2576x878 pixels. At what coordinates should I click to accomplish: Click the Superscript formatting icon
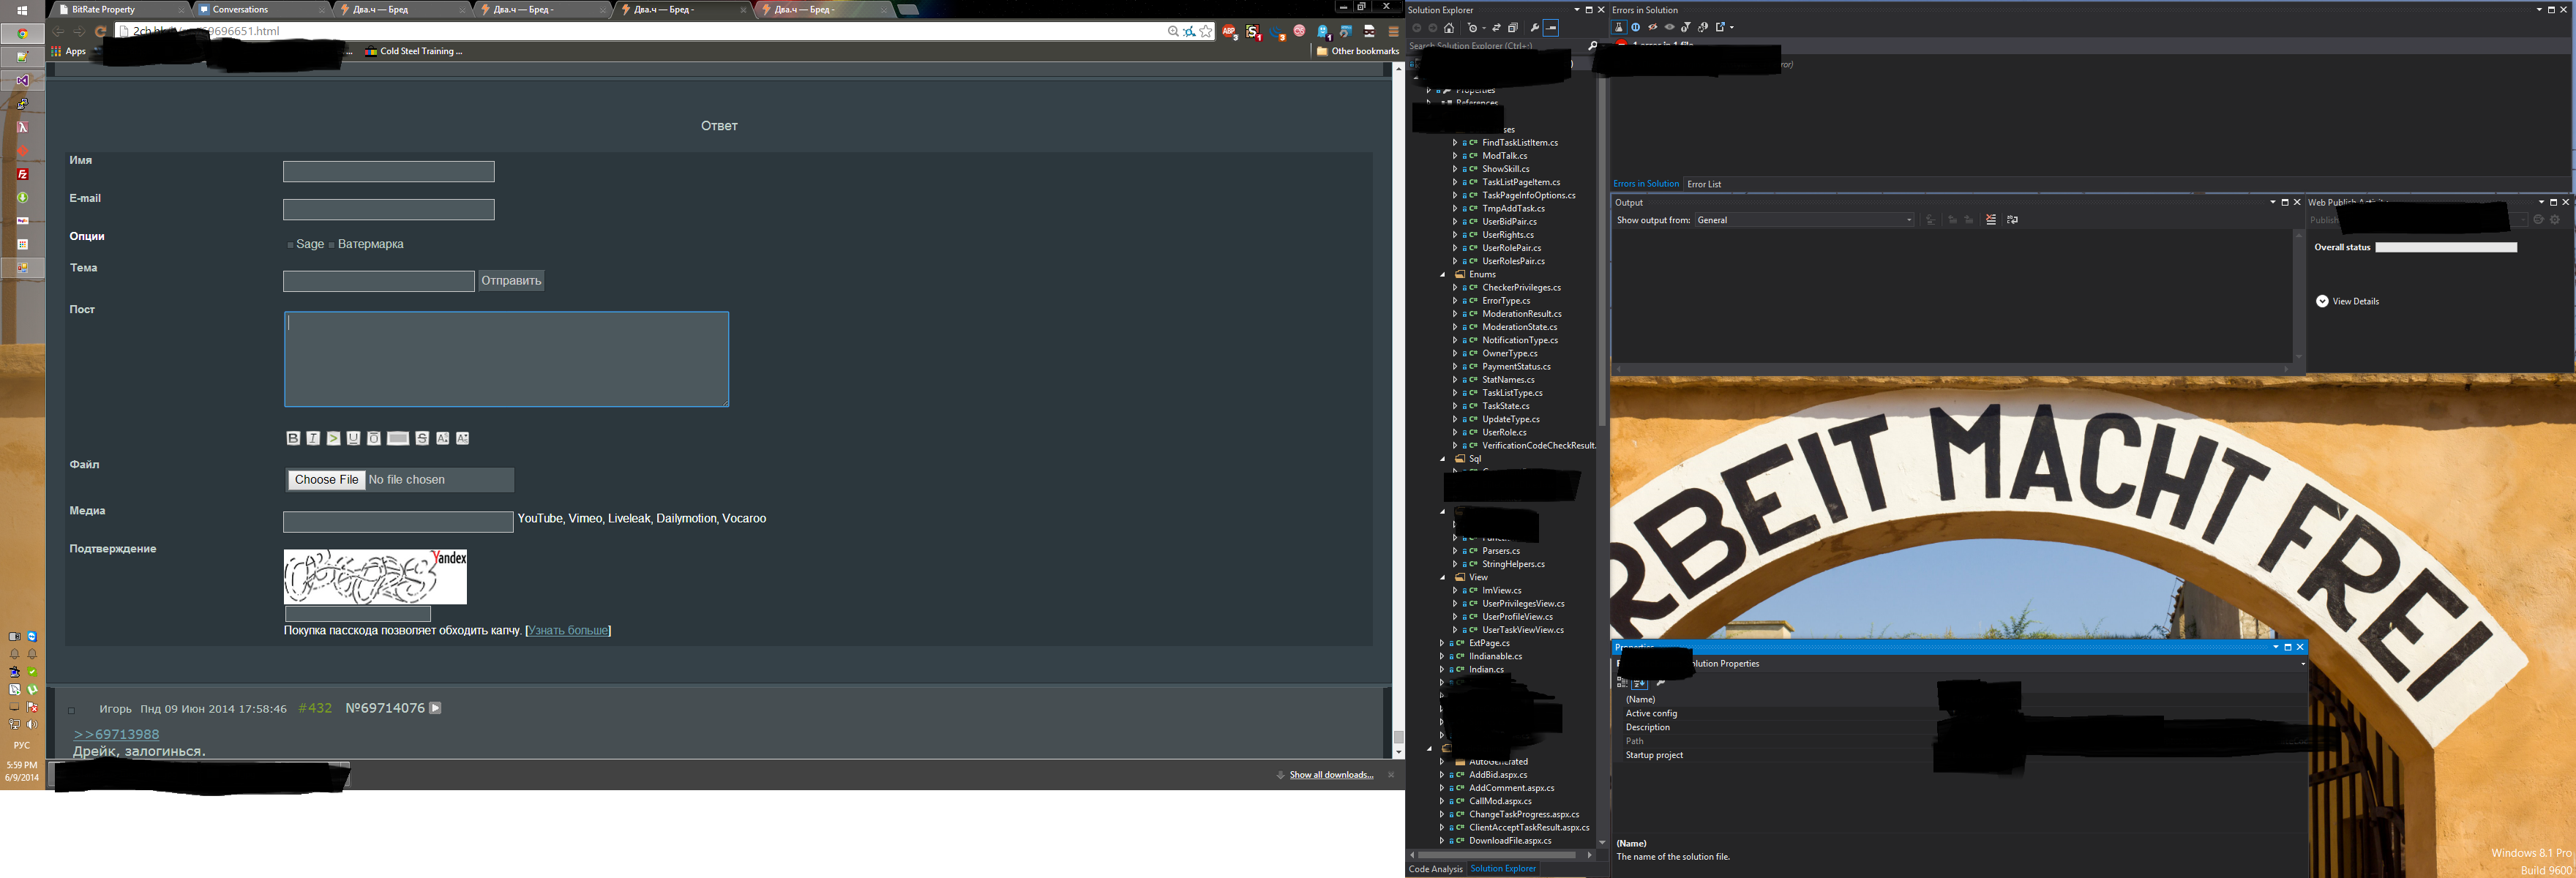tap(443, 438)
